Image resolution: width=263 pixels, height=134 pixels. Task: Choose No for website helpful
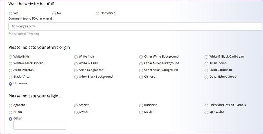(x=54, y=13)
